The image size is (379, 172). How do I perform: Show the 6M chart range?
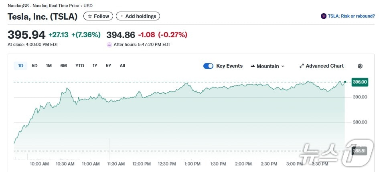point(63,66)
